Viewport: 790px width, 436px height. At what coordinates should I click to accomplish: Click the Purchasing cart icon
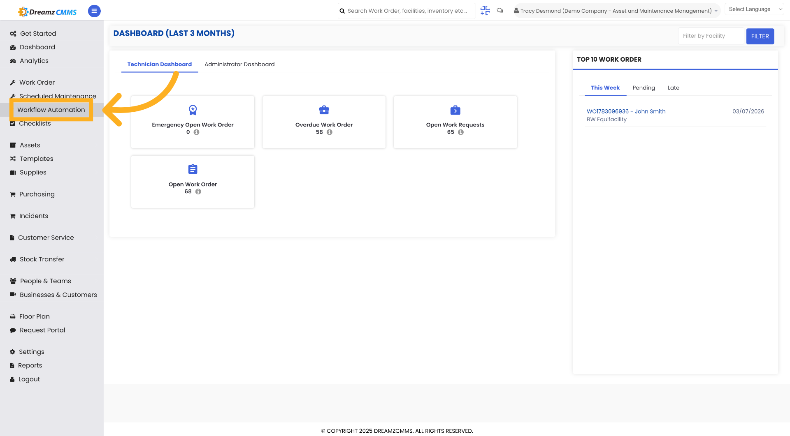13,194
